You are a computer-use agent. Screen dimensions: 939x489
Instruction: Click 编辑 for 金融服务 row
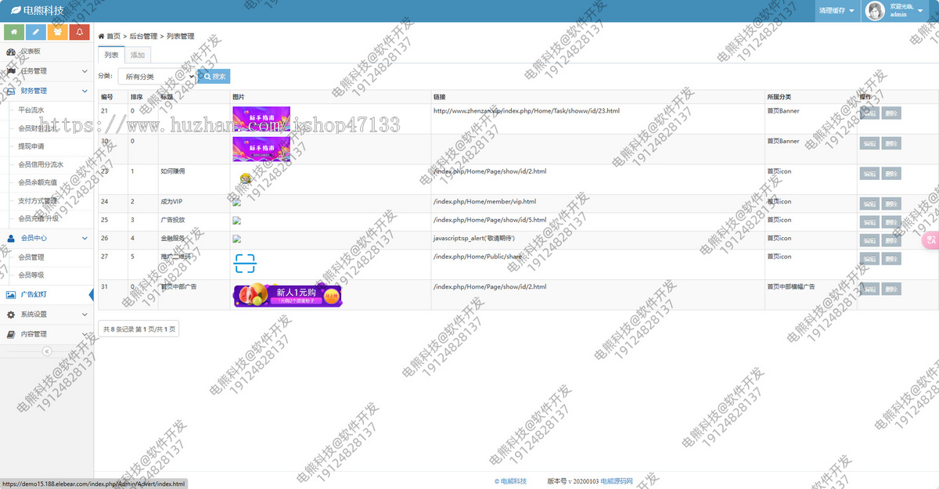click(x=869, y=240)
